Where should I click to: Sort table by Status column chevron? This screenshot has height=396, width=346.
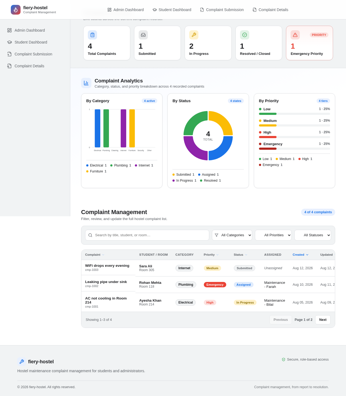pos(246,255)
